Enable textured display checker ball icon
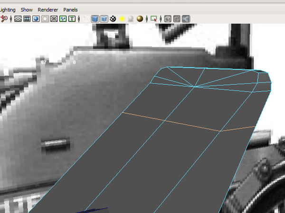Image resolution: width=285 pixels, height=213 pixels. 113,19
